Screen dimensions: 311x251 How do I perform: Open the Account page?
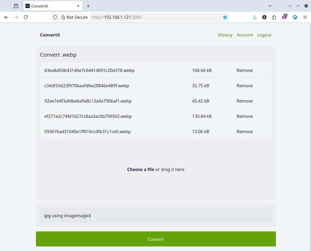pos(245,35)
